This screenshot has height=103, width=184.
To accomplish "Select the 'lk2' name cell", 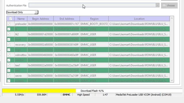I will tap(21, 34).
